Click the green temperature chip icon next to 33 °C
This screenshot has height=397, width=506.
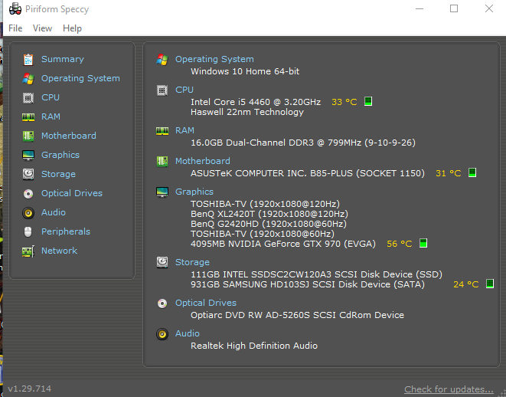click(368, 101)
